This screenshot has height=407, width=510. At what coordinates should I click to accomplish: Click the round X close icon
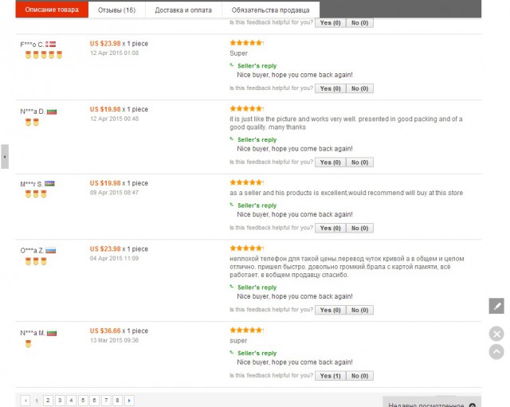(496, 334)
